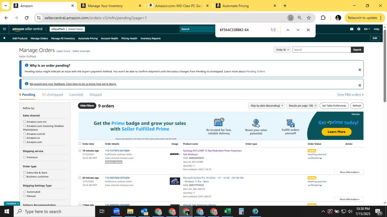Open the settings gear in Seller Central
This screenshot has width=387, height=217.
[359, 29]
